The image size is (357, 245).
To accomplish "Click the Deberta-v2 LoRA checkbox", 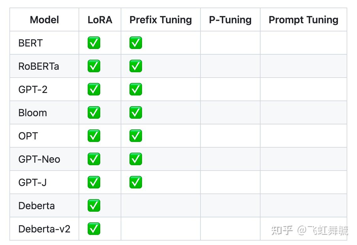I will point(94,229).
